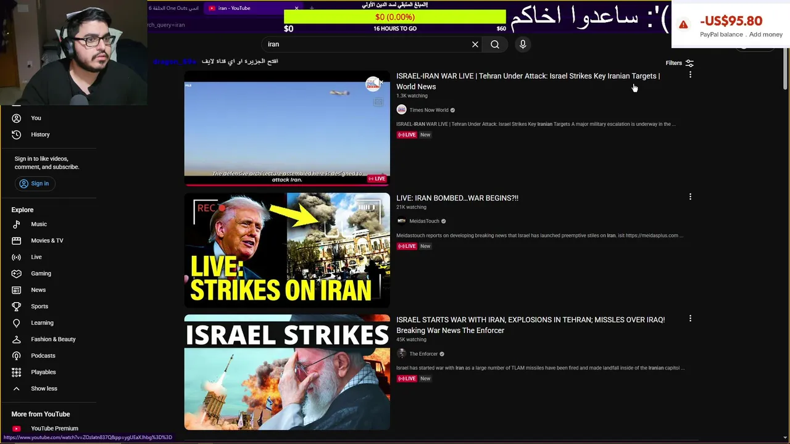This screenshot has width=790, height=444.
Task: Play the ISRAEL STRIKES thumbnail
Action: 287,372
